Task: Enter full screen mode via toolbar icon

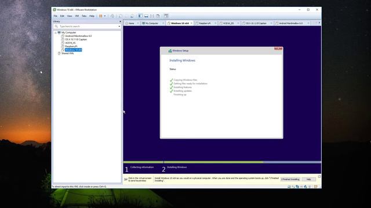Action: pos(152,16)
